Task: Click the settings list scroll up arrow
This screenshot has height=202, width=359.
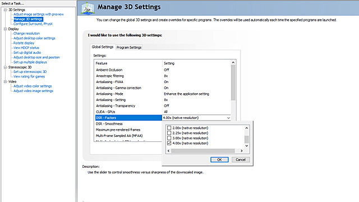Action: coord(233,62)
